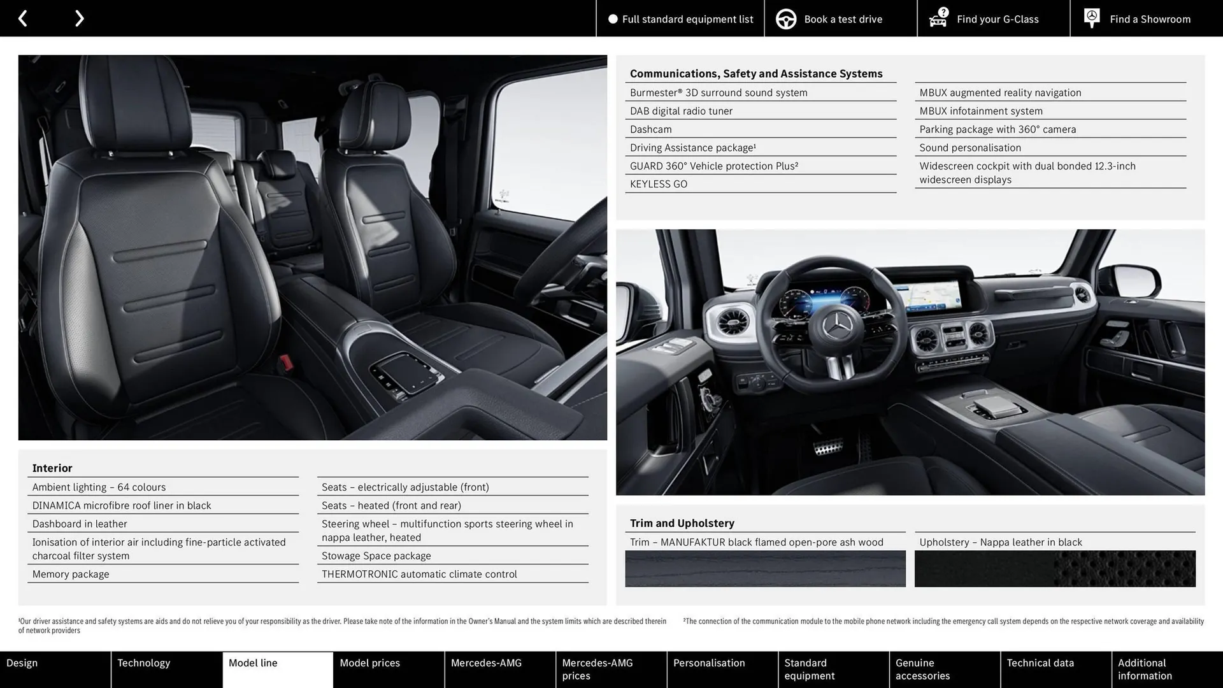Select the Nappa leather black upholstery swatch

[x=1054, y=569]
